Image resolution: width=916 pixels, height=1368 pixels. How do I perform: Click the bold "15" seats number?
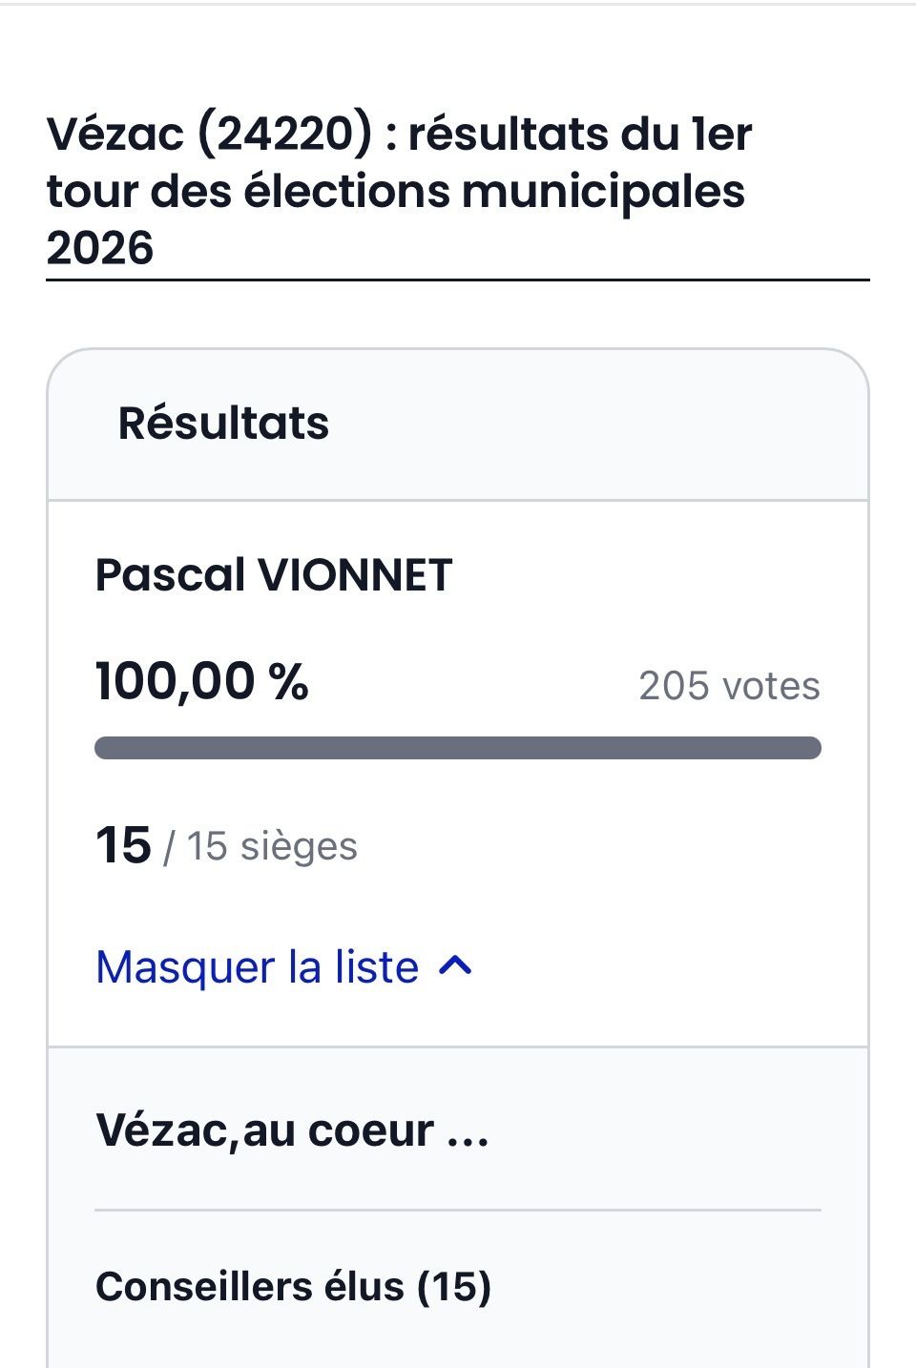[123, 846]
